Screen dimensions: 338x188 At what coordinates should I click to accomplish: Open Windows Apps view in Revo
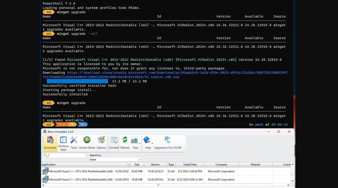63,143
